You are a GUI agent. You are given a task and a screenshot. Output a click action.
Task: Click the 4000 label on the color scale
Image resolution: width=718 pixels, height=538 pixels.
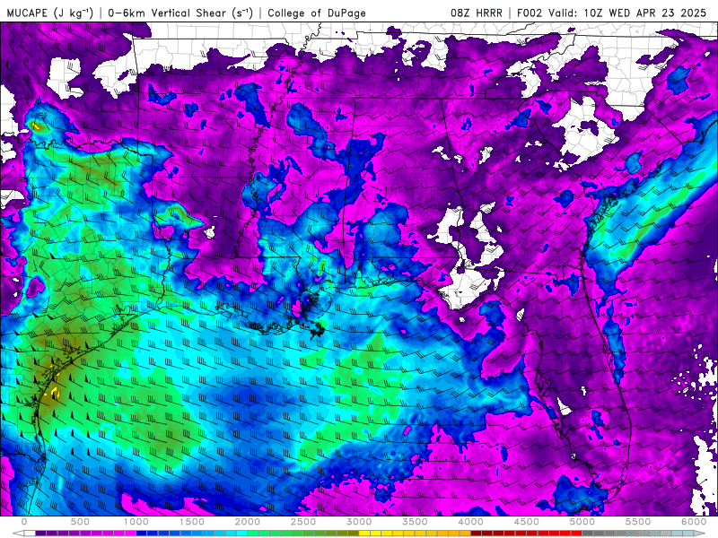click(x=470, y=522)
